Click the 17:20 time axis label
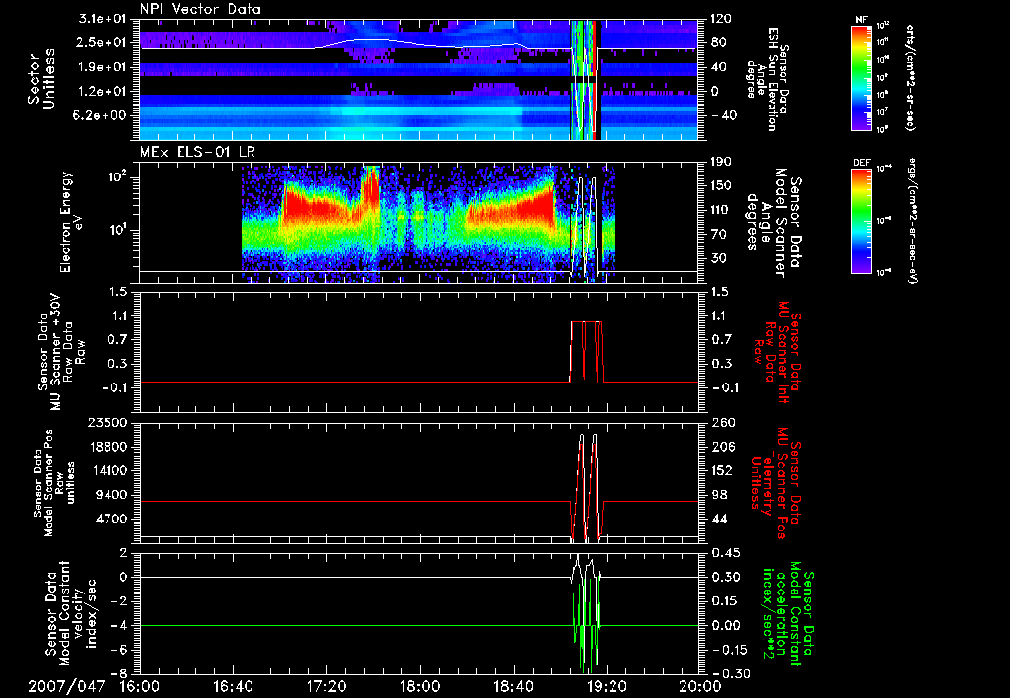Image resolution: width=1010 pixels, height=698 pixels. (326, 686)
